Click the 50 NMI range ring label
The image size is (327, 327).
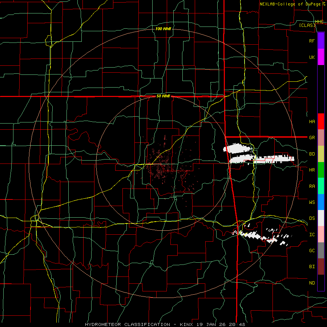click(163, 96)
